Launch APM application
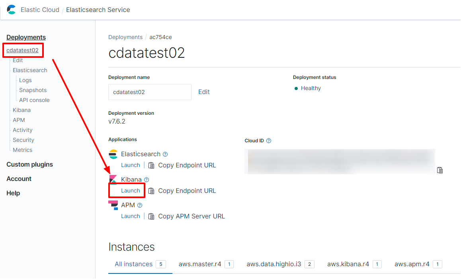 point(131,216)
